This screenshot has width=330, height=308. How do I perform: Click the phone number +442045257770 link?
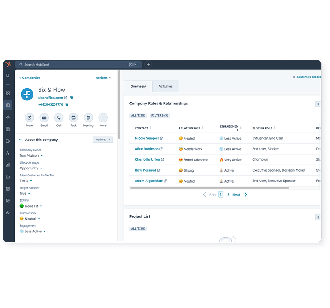tap(51, 104)
